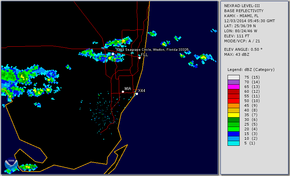Click the 'ELEV ANGLE: 0.50' text
This screenshot has height=176, width=290.
[x=243, y=49]
